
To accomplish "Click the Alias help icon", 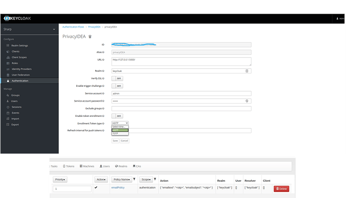I will pos(103,52).
